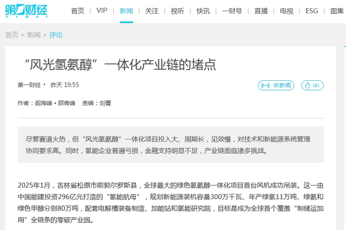Go to the 快讯 section
This screenshot has width=346, height=230.
(203, 11)
